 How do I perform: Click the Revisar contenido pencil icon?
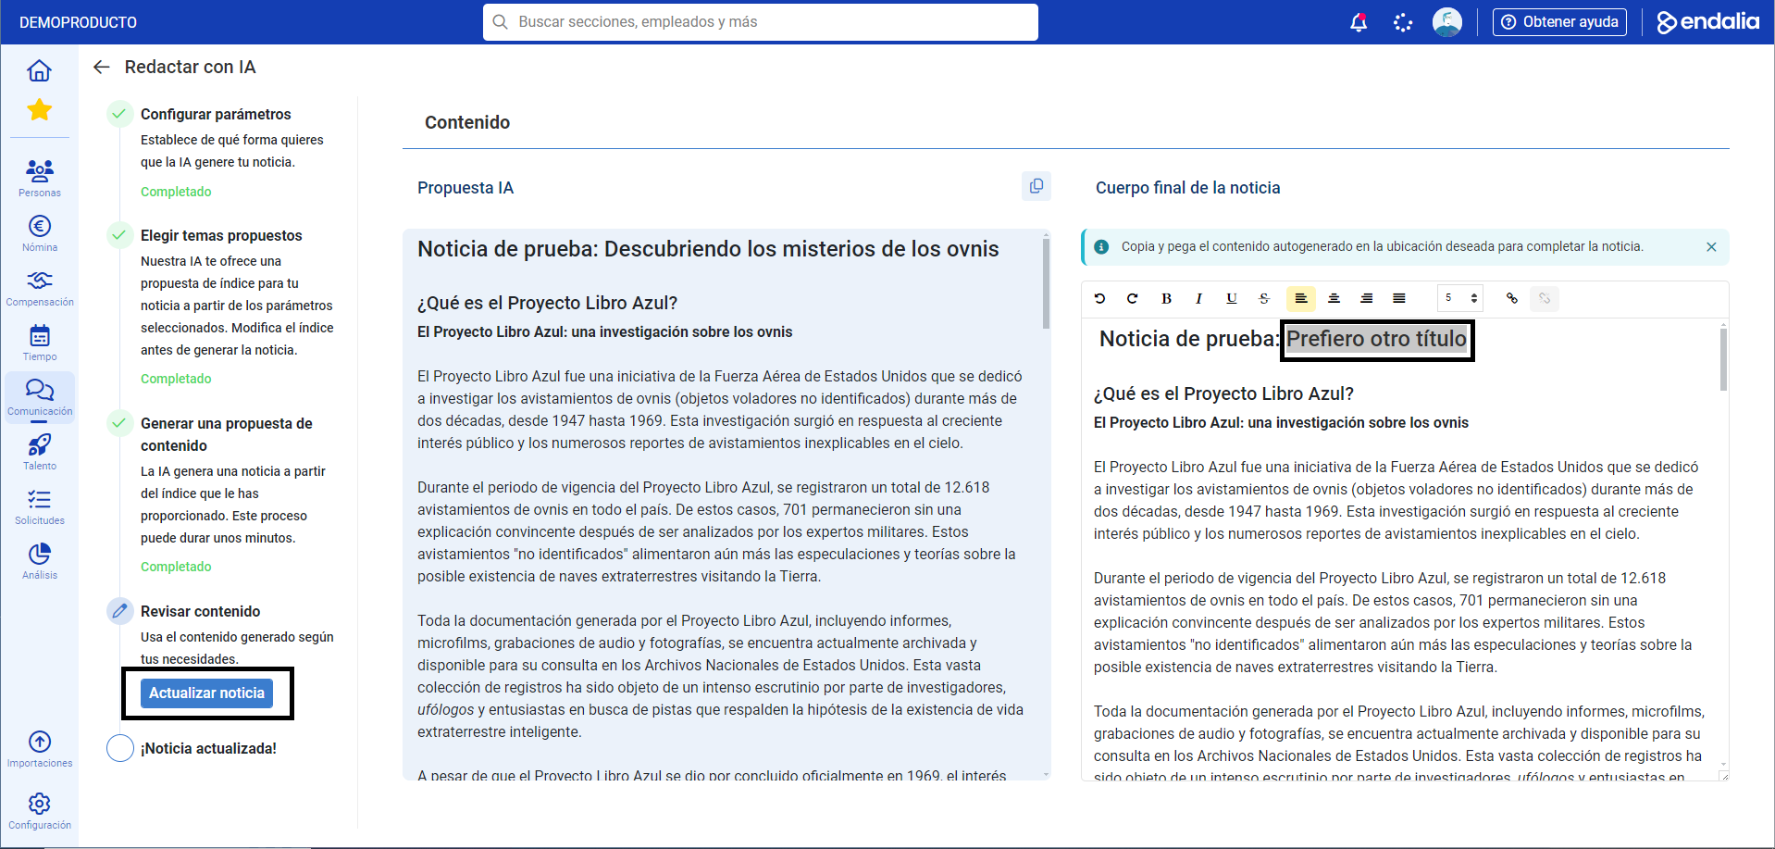pyautogui.click(x=119, y=611)
